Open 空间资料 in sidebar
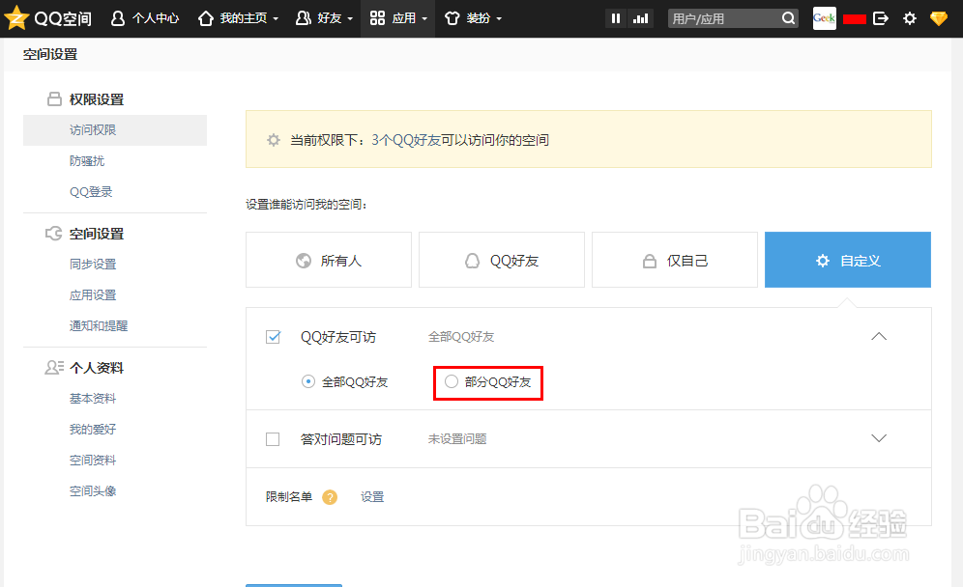The height and width of the screenshot is (587, 963). [93, 460]
